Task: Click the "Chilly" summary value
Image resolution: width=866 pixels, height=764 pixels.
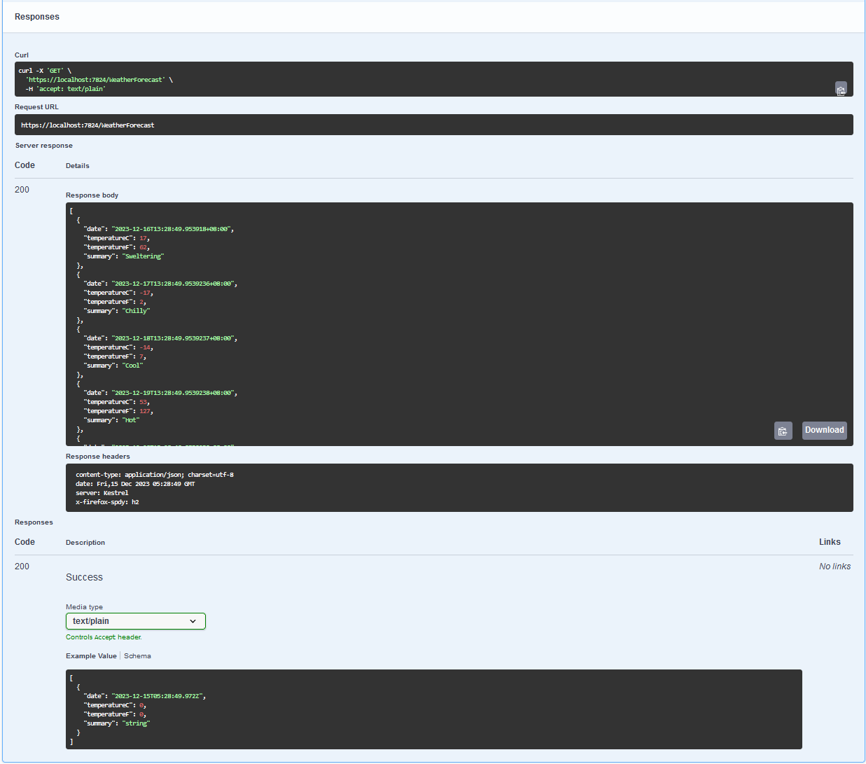Action: click(136, 311)
